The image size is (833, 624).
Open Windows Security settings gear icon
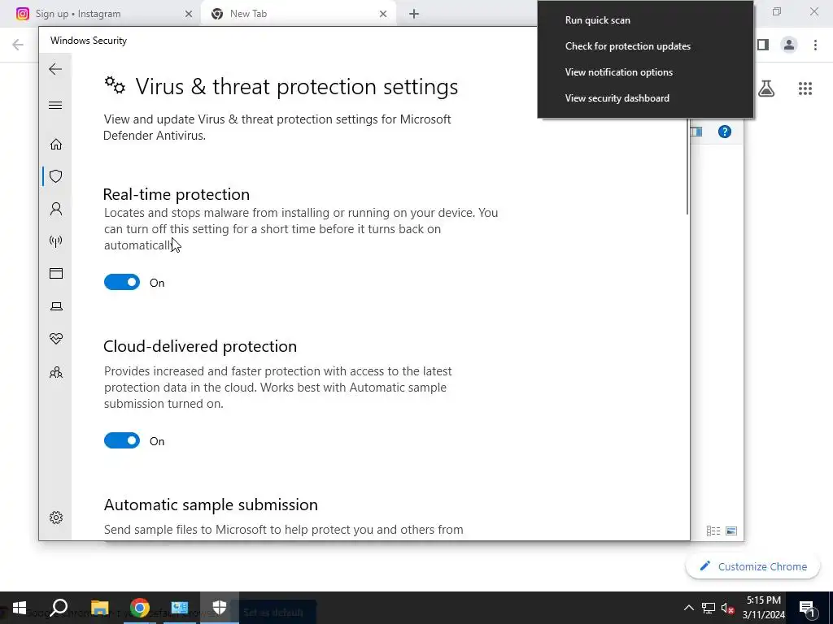click(56, 518)
